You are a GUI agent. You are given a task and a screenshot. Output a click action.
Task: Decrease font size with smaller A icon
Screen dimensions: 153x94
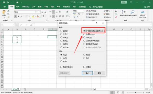pyautogui.click(x=45, y=12)
